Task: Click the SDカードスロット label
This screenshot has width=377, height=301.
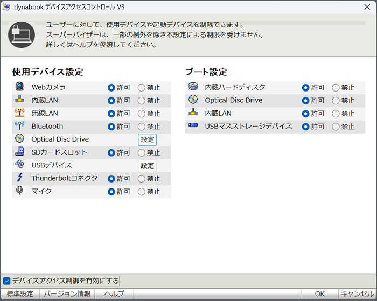Action: click(x=59, y=152)
